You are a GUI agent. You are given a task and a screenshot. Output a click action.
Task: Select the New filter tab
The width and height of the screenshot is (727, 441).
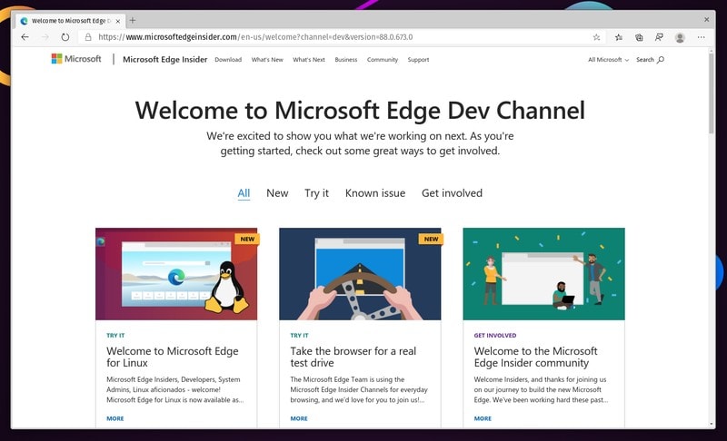[277, 193]
